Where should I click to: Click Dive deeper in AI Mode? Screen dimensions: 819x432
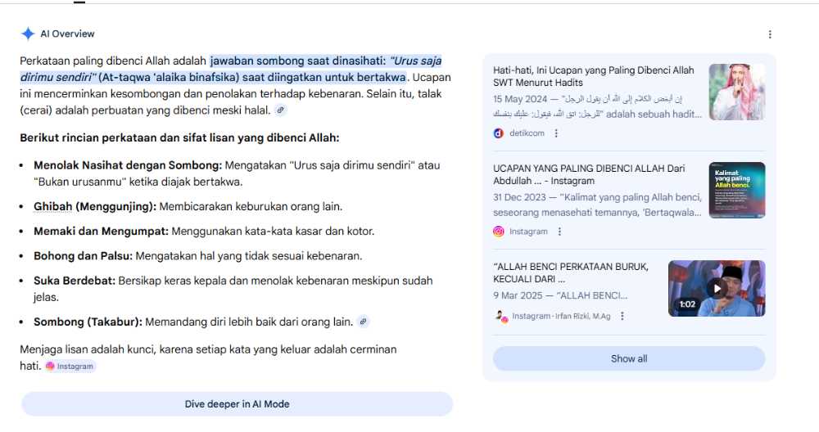[238, 404]
